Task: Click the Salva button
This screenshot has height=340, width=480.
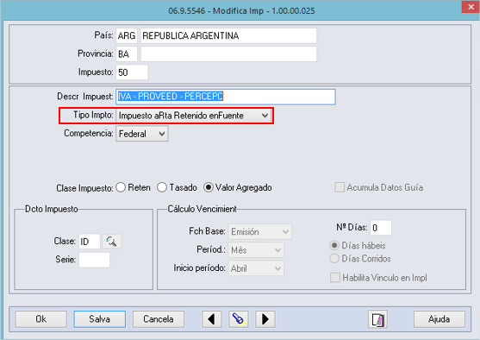Action: pyautogui.click(x=99, y=319)
